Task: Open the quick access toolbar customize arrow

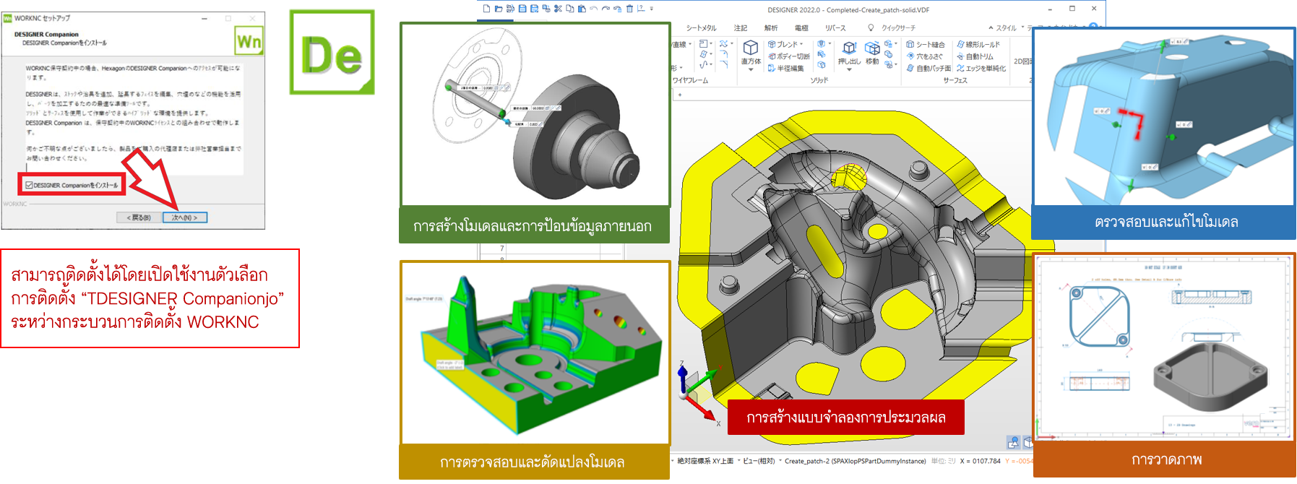Action: click(x=651, y=9)
